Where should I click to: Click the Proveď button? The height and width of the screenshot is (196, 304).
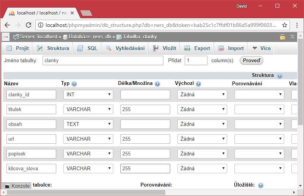[252, 60]
